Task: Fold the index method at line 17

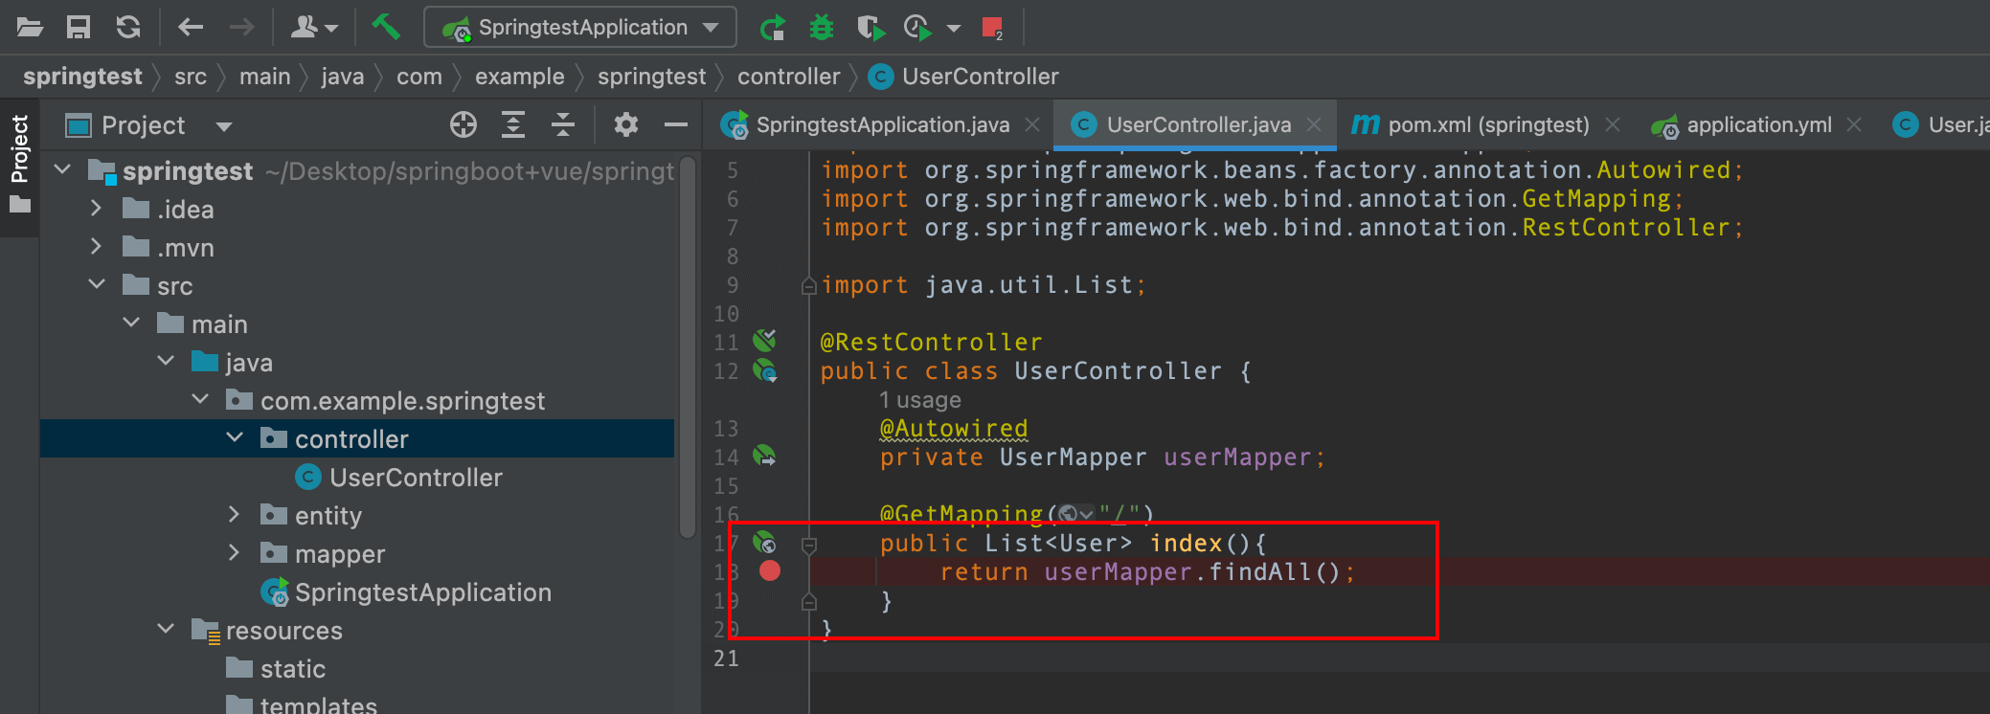Action: (809, 545)
